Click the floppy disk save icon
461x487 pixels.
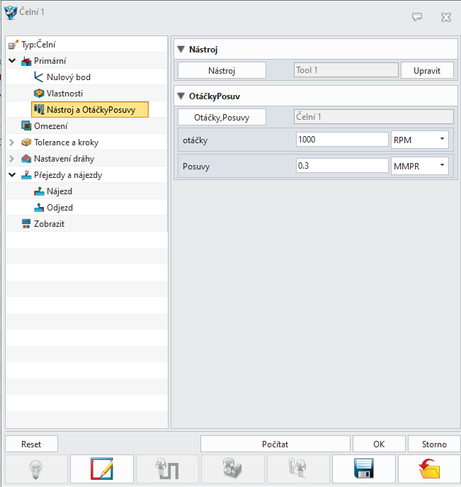click(x=363, y=469)
